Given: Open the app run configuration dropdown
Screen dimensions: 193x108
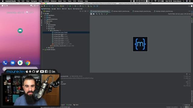Looking at the screenshot, I should 64,6.
